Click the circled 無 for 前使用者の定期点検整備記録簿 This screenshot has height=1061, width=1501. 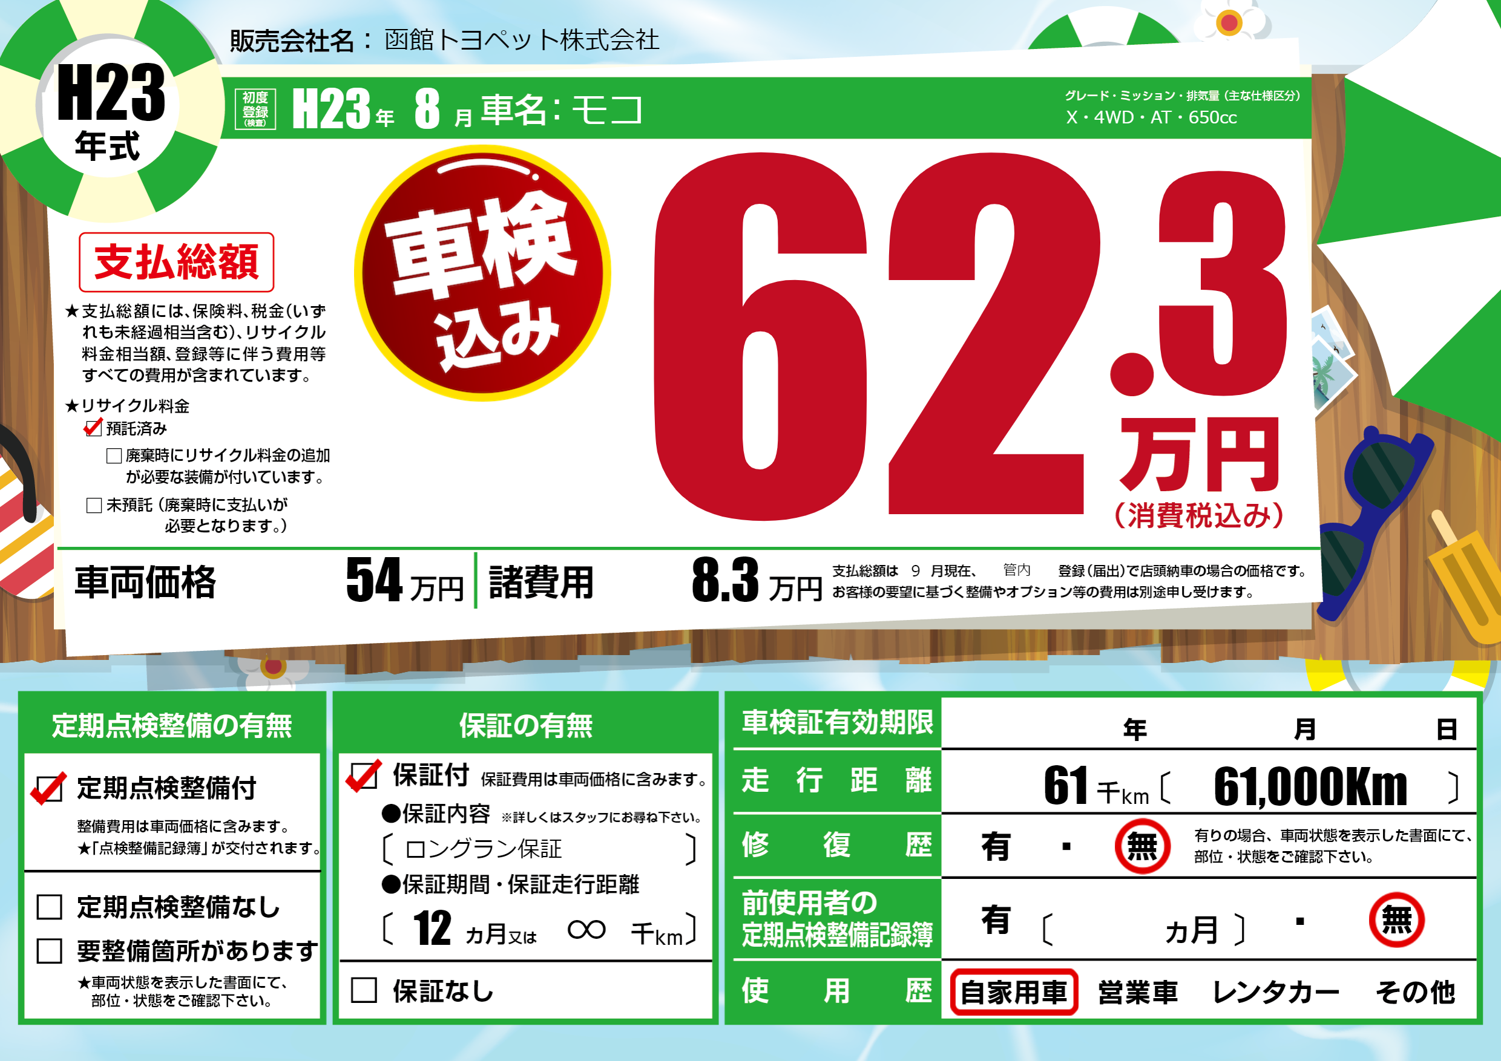1396,920
